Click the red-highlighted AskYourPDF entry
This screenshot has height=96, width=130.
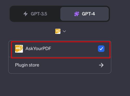click(61, 50)
